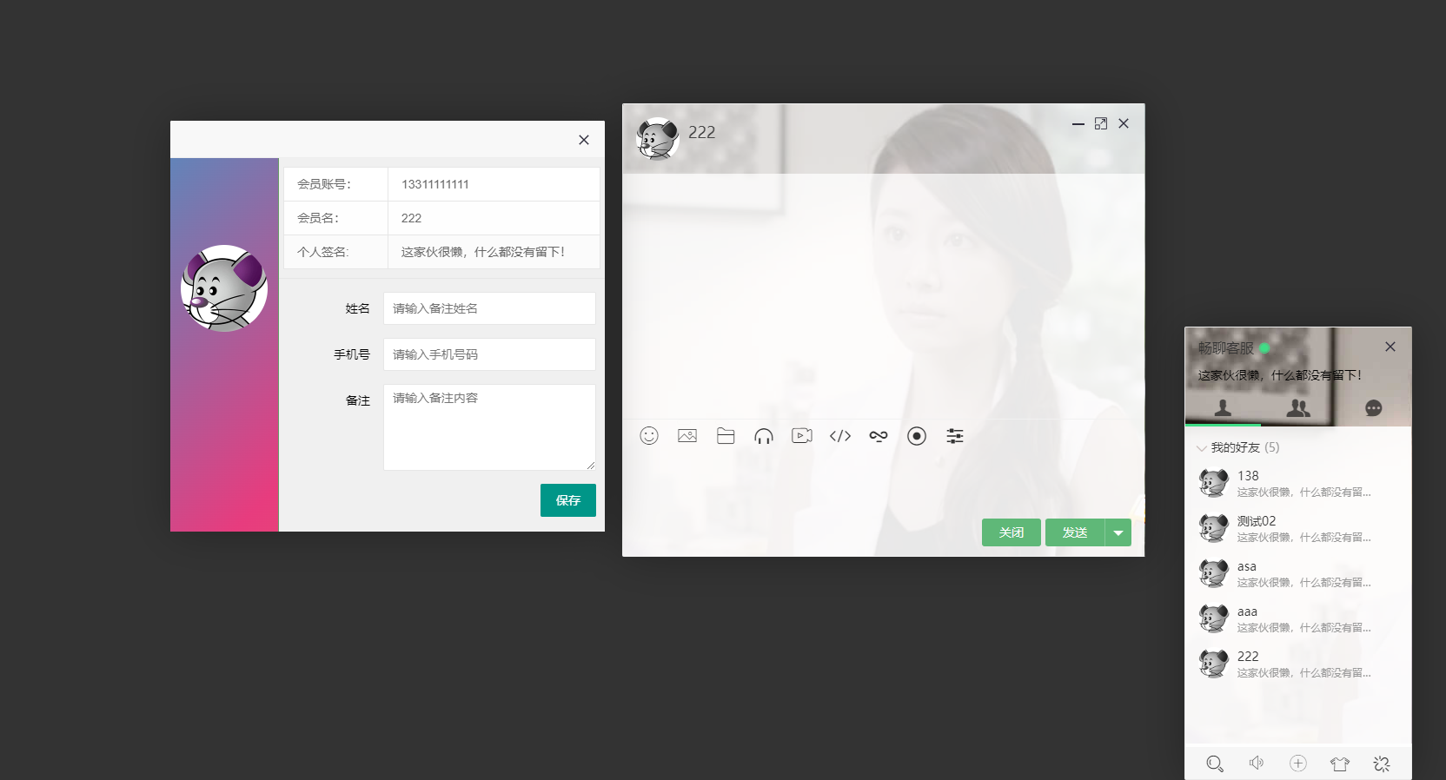The image size is (1446, 780).
Task: Open the sliders settings icon in chat toolbar
Action: click(x=955, y=436)
